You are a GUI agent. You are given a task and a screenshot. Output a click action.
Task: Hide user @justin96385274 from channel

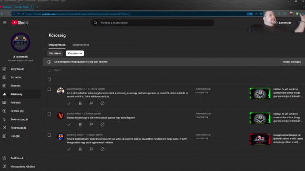[102, 104]
